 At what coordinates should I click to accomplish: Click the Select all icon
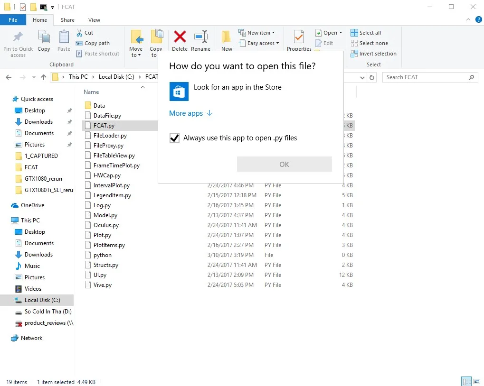354,33
